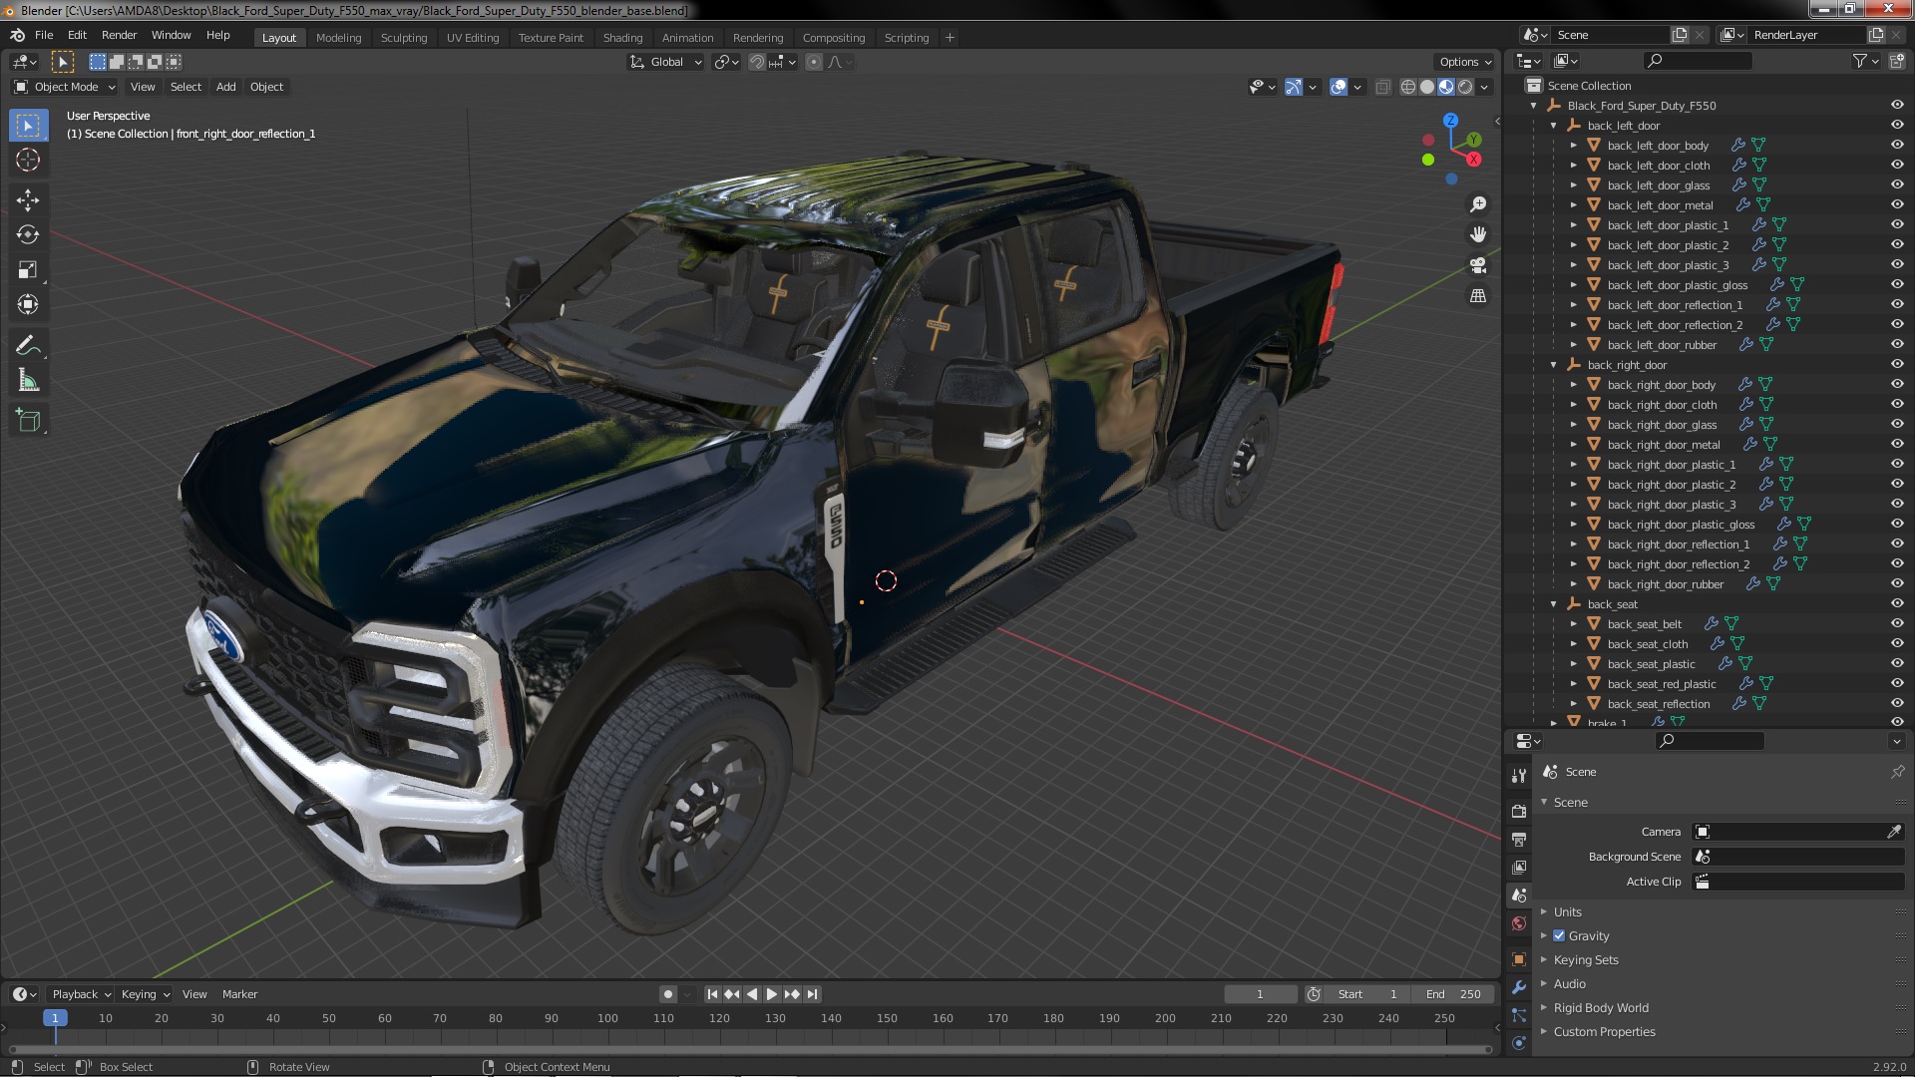Open the viewport Add menu

pos(226,87)
